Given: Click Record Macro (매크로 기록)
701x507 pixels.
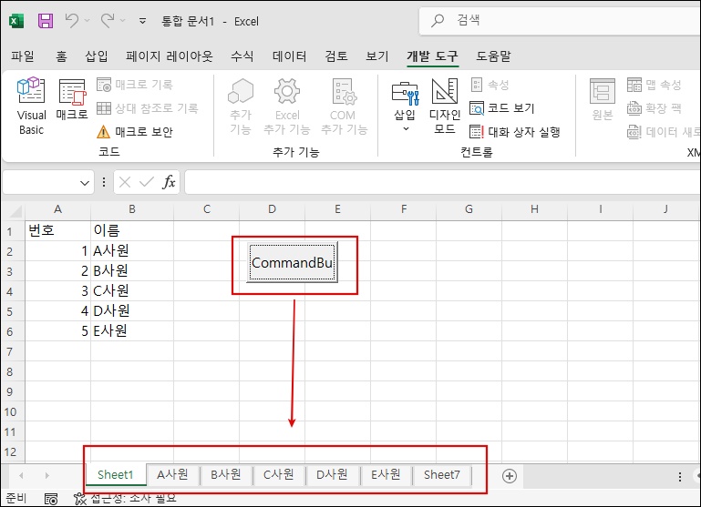Looking at the screenshot, I should (135, 85).
